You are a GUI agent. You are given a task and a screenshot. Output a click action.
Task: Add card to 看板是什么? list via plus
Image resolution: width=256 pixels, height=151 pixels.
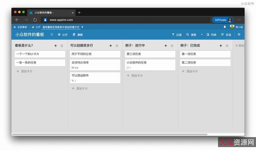[55, 46]
